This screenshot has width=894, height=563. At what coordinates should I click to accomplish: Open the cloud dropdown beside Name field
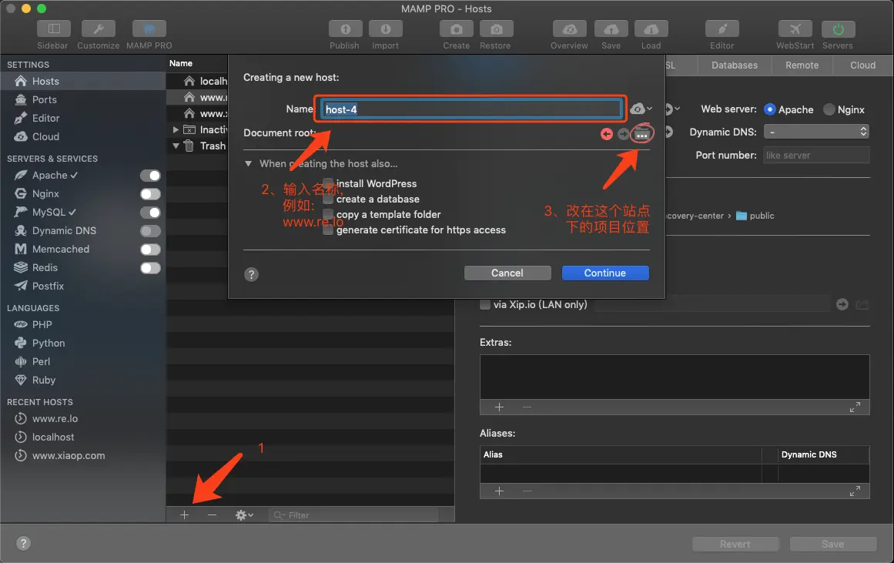point(641,109)
